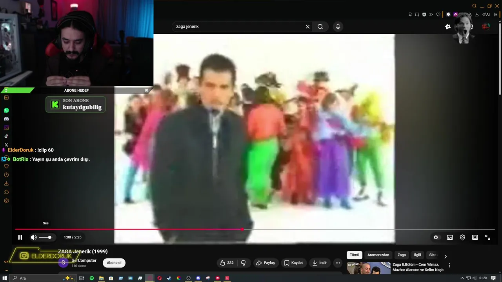Open the SerComputer channel avatar
502x282 pixels.
[63, 262]
